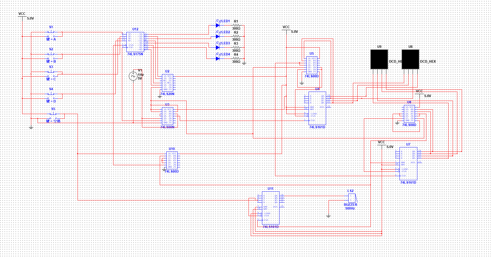
Task: Select the U2 74LS20N NAND chip
Action: [167, 83]
